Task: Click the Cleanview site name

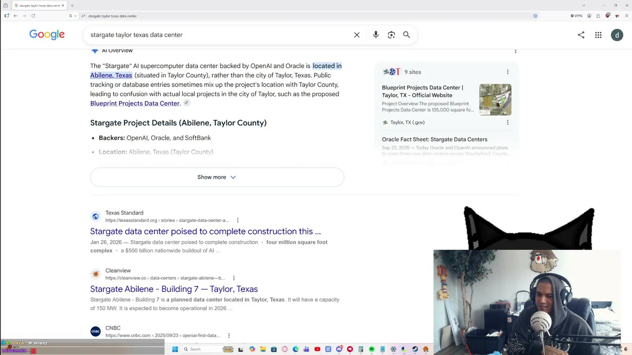Action: pos(118,271)
